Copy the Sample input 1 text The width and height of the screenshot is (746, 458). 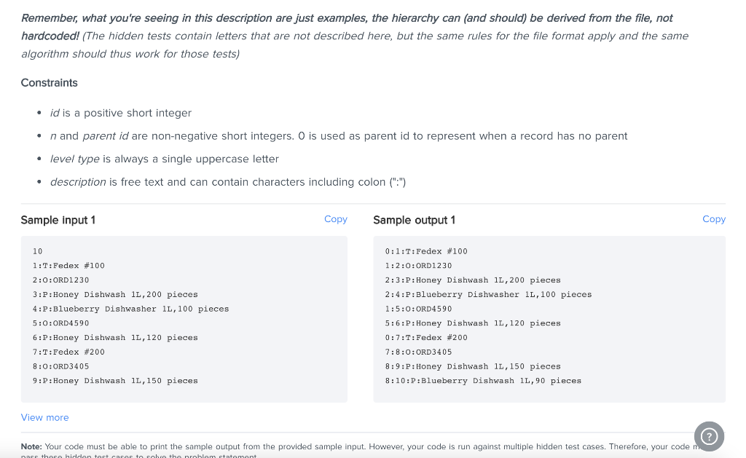click(335, 219)
